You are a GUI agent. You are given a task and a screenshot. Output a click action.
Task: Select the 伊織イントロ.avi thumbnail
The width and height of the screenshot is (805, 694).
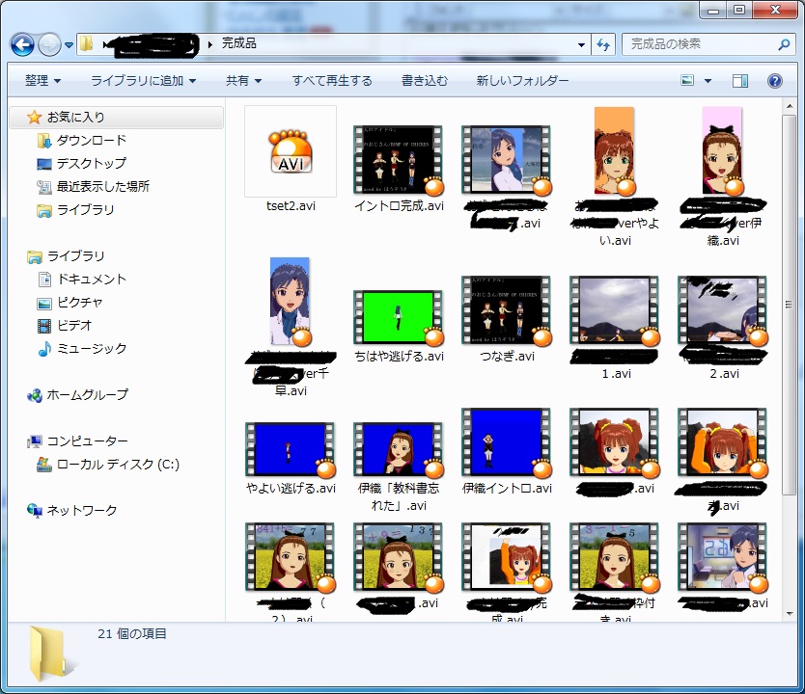point(506,442)
